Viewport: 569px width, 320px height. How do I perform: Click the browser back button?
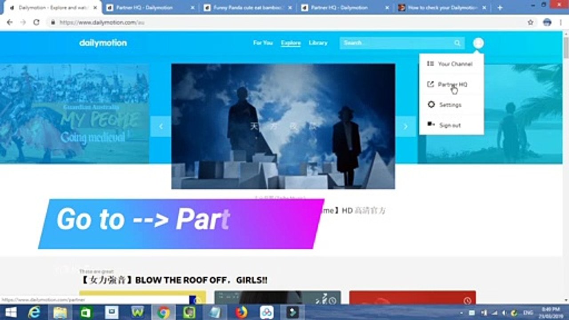[9, 22]
